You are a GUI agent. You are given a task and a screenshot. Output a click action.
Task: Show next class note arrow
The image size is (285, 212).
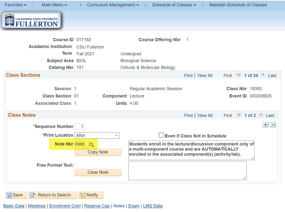(x=261, y=115)
